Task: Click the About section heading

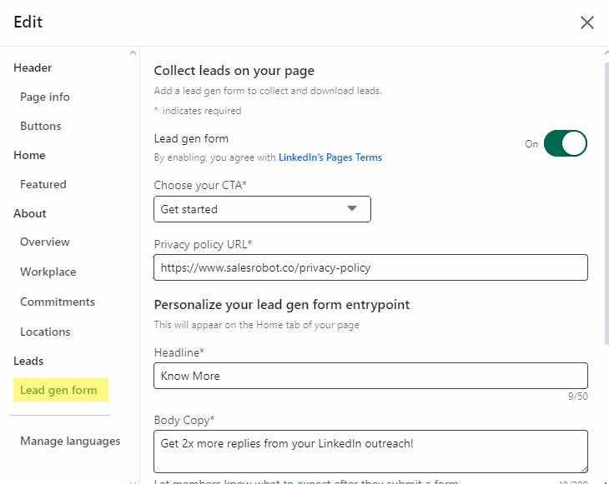Action: click(30, 213)
